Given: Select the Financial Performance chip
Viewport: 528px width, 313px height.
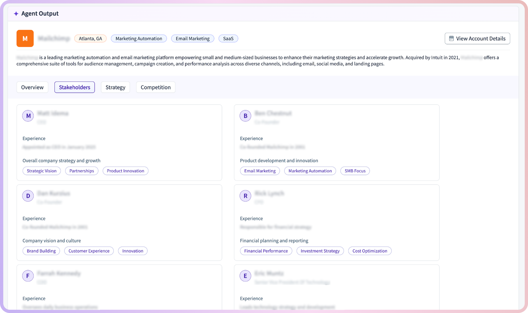Looking at the screenshot, I should (x=266, y=251).
